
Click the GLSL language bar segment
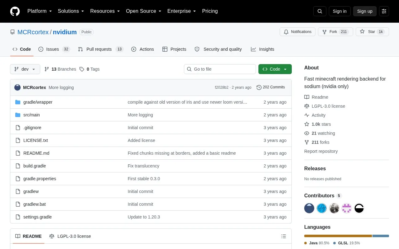point(381,236)
